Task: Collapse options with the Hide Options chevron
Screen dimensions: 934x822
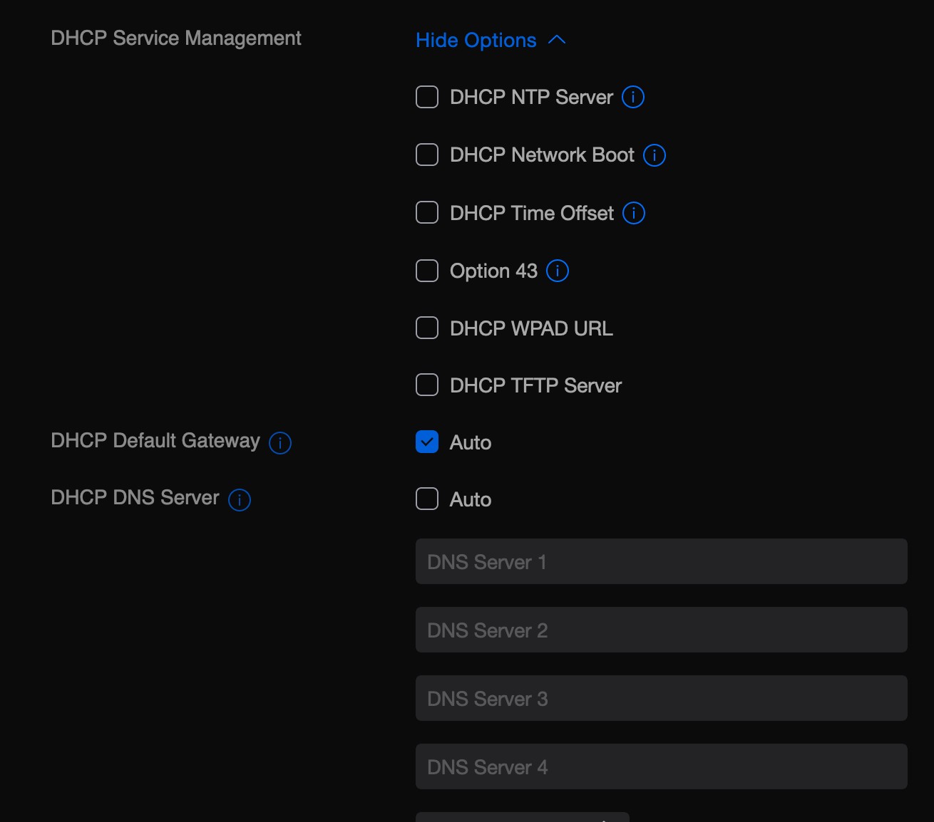Action: pyautogui.click(x=557, y=41)
